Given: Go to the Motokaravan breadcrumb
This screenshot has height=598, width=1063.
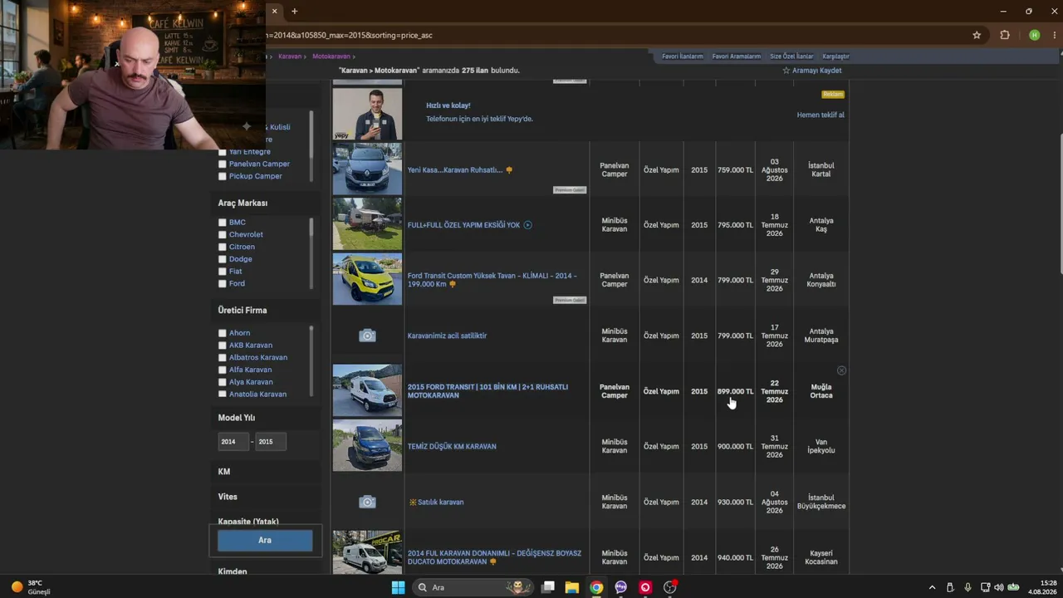Looking at the screenshot, I should [331, 56].
